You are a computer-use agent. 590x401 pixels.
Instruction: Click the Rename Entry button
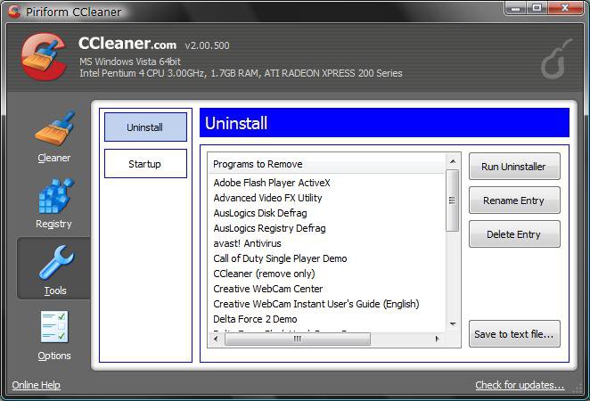[x=514, y=200]
